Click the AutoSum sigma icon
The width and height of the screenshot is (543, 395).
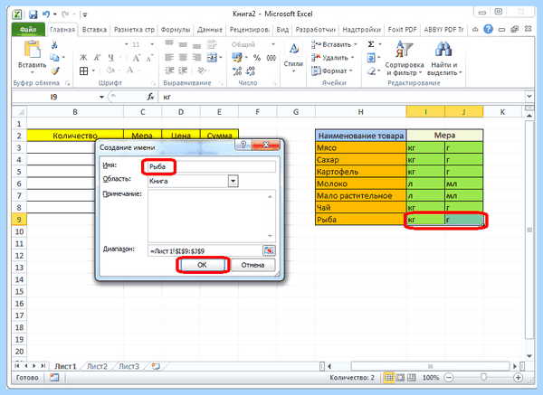371,44
